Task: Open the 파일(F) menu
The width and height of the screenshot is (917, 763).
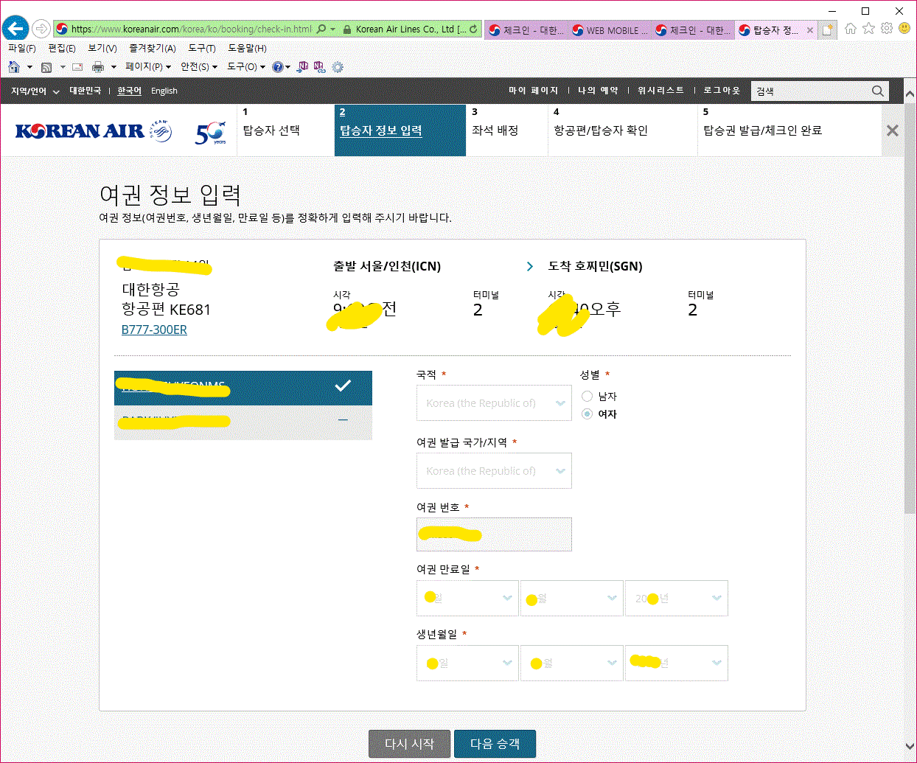Action: 22,48
